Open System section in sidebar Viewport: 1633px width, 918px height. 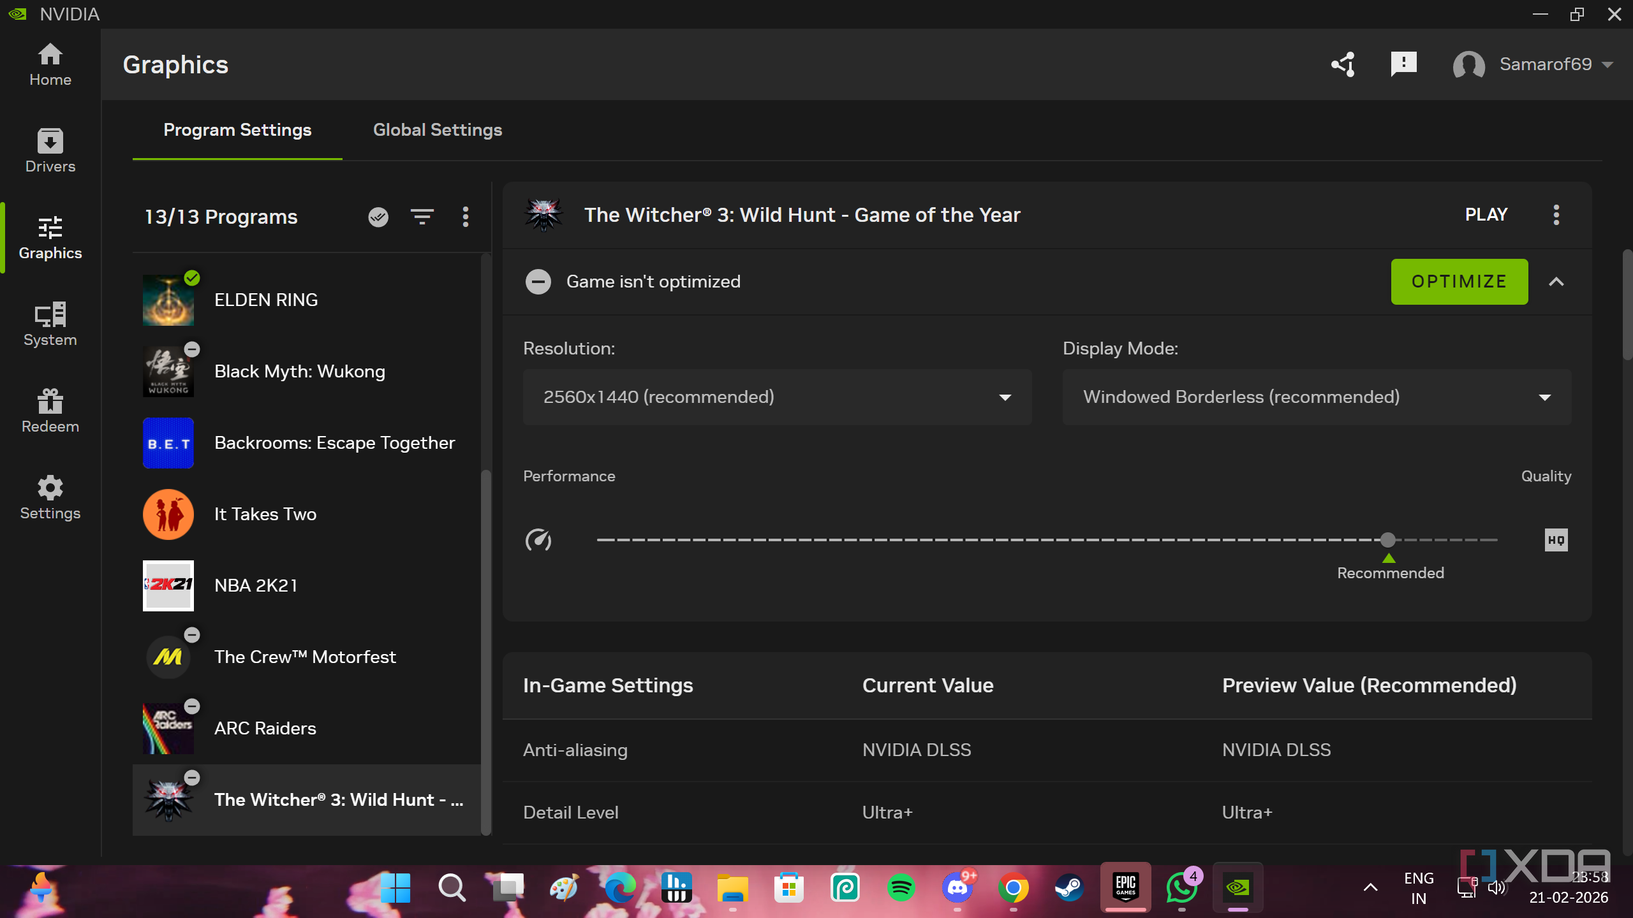pos(50,324)
